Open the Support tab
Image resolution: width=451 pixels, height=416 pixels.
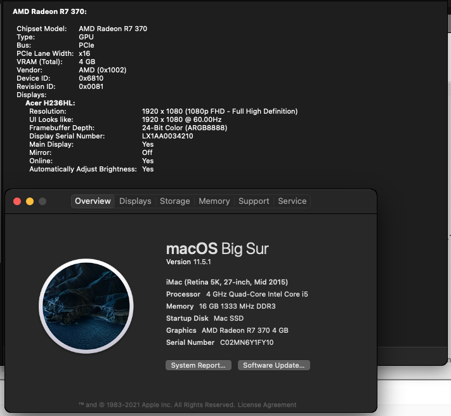[254, 201]
